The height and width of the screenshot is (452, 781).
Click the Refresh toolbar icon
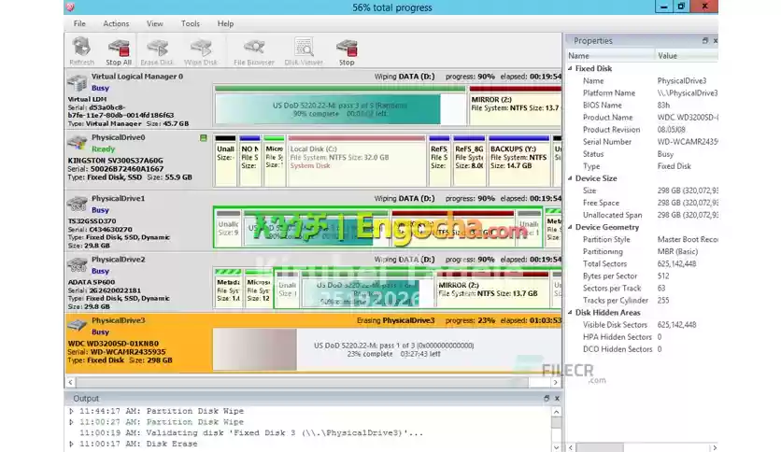tap(81, 49)
